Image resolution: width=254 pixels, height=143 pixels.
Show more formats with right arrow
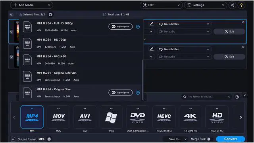coord(241,117)
